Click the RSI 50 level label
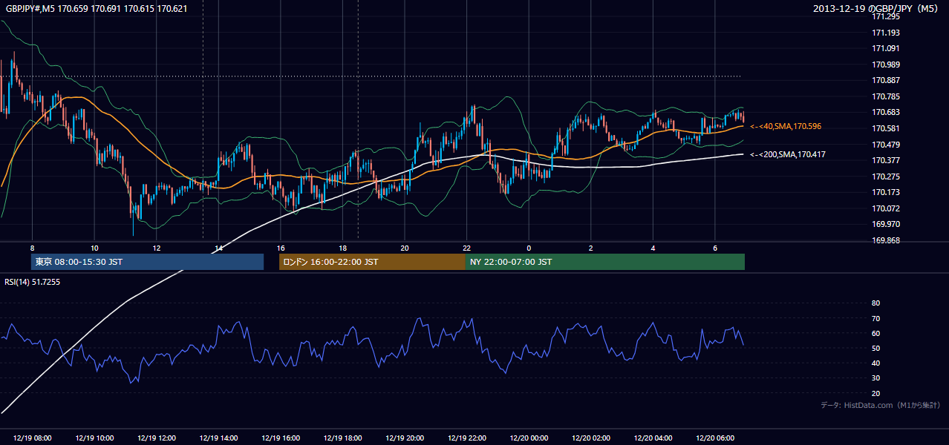This screenshot has height=445, width=949. [x=875, y=348]
